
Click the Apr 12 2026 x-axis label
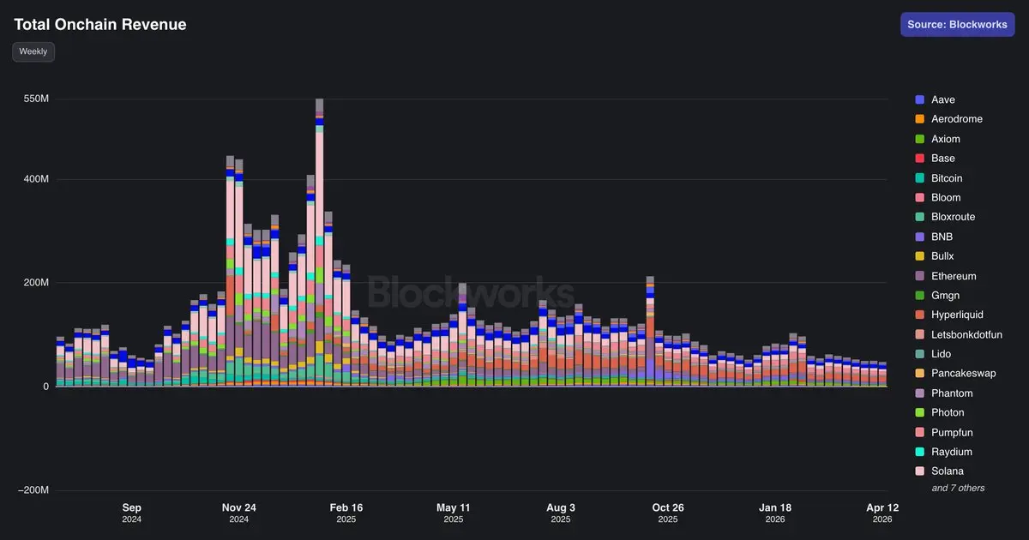pyautogui.click(x=882, y=513)
